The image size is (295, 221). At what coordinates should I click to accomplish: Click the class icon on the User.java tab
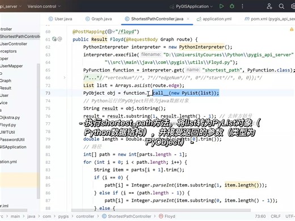(50, 19)
